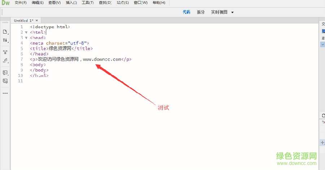The height and width of the screenshot is (170, 325).
Task: Switch to 拆分 split view
Action: 201,12
